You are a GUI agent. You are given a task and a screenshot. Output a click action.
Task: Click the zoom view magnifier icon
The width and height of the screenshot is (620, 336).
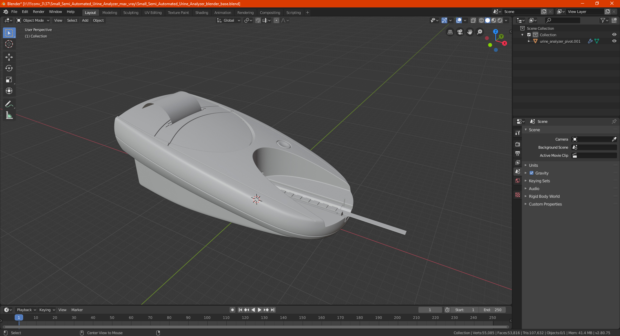(480, 32)
